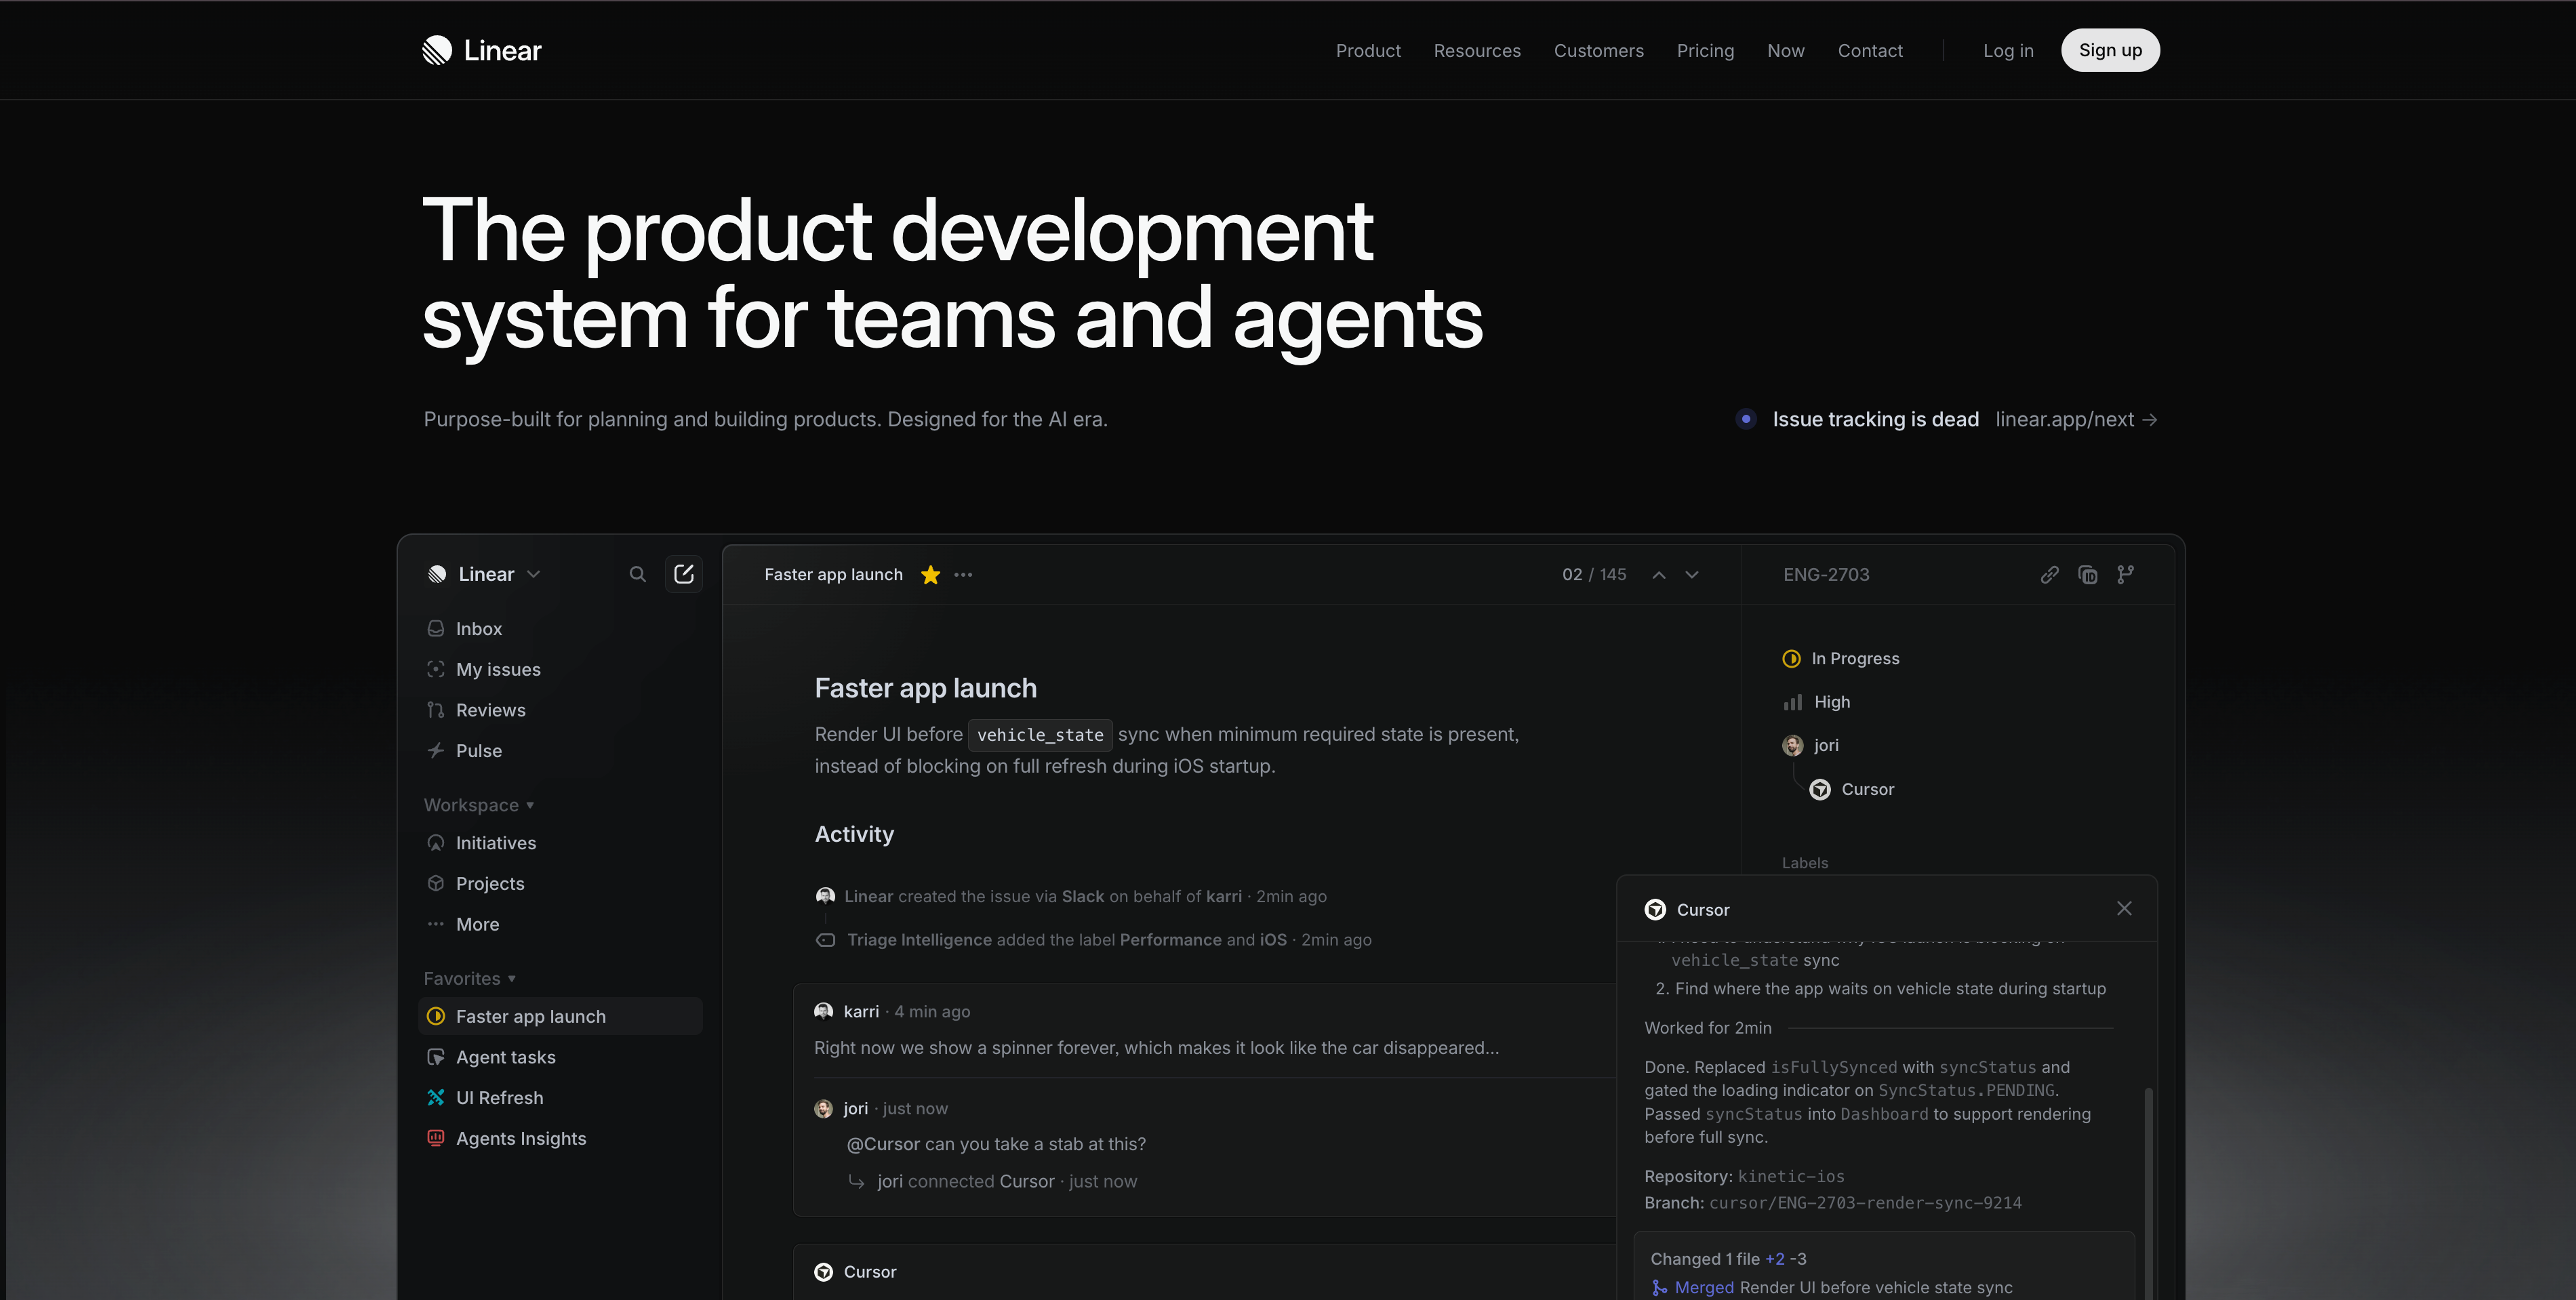Click the 02 / 145 issue counter
Viewport: 2576px width, 1300px height.
coord(1594,575)
